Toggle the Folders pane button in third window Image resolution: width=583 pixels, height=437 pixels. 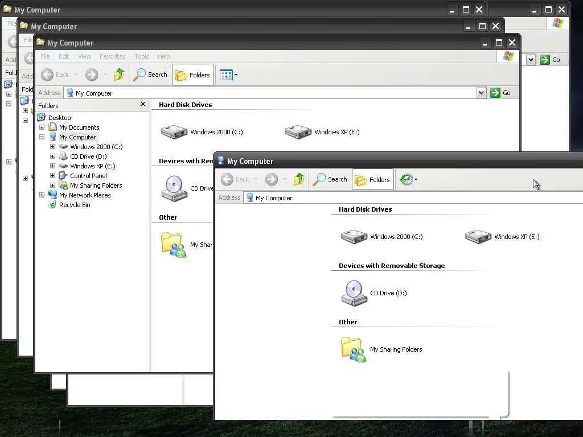coord(192,75)
